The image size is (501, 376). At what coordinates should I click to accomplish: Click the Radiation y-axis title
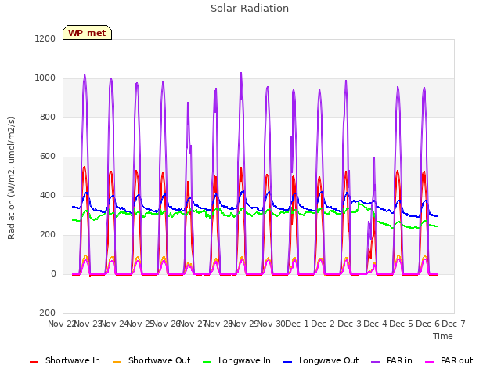pyautogui.click(x=11, y=178)
